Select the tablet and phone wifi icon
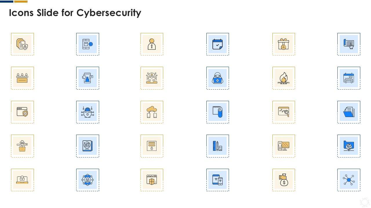This screenshot has height=208, width=371. 218,180
